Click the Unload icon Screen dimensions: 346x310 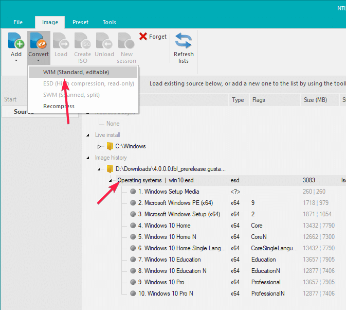coord(104,41)
